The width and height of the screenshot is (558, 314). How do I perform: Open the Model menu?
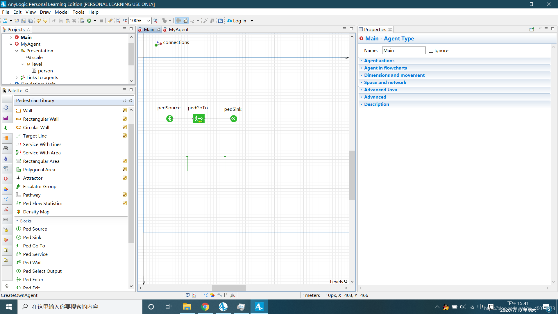(61, 12)
